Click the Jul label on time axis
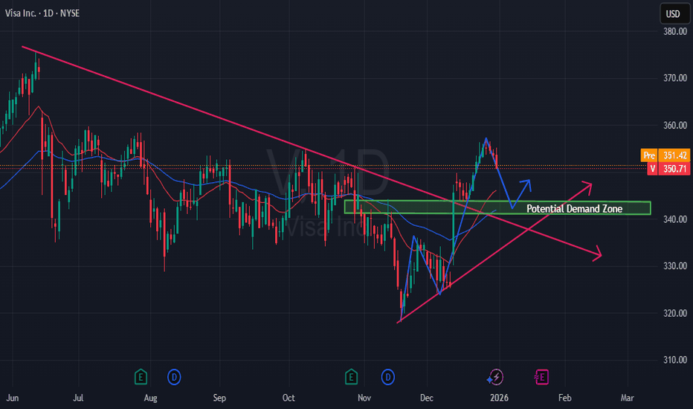 [x=78, y=398]
